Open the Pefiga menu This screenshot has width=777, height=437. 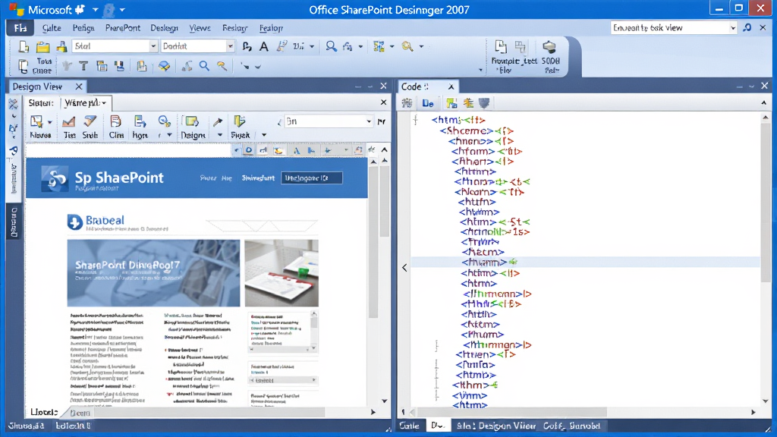pos(83,28)
